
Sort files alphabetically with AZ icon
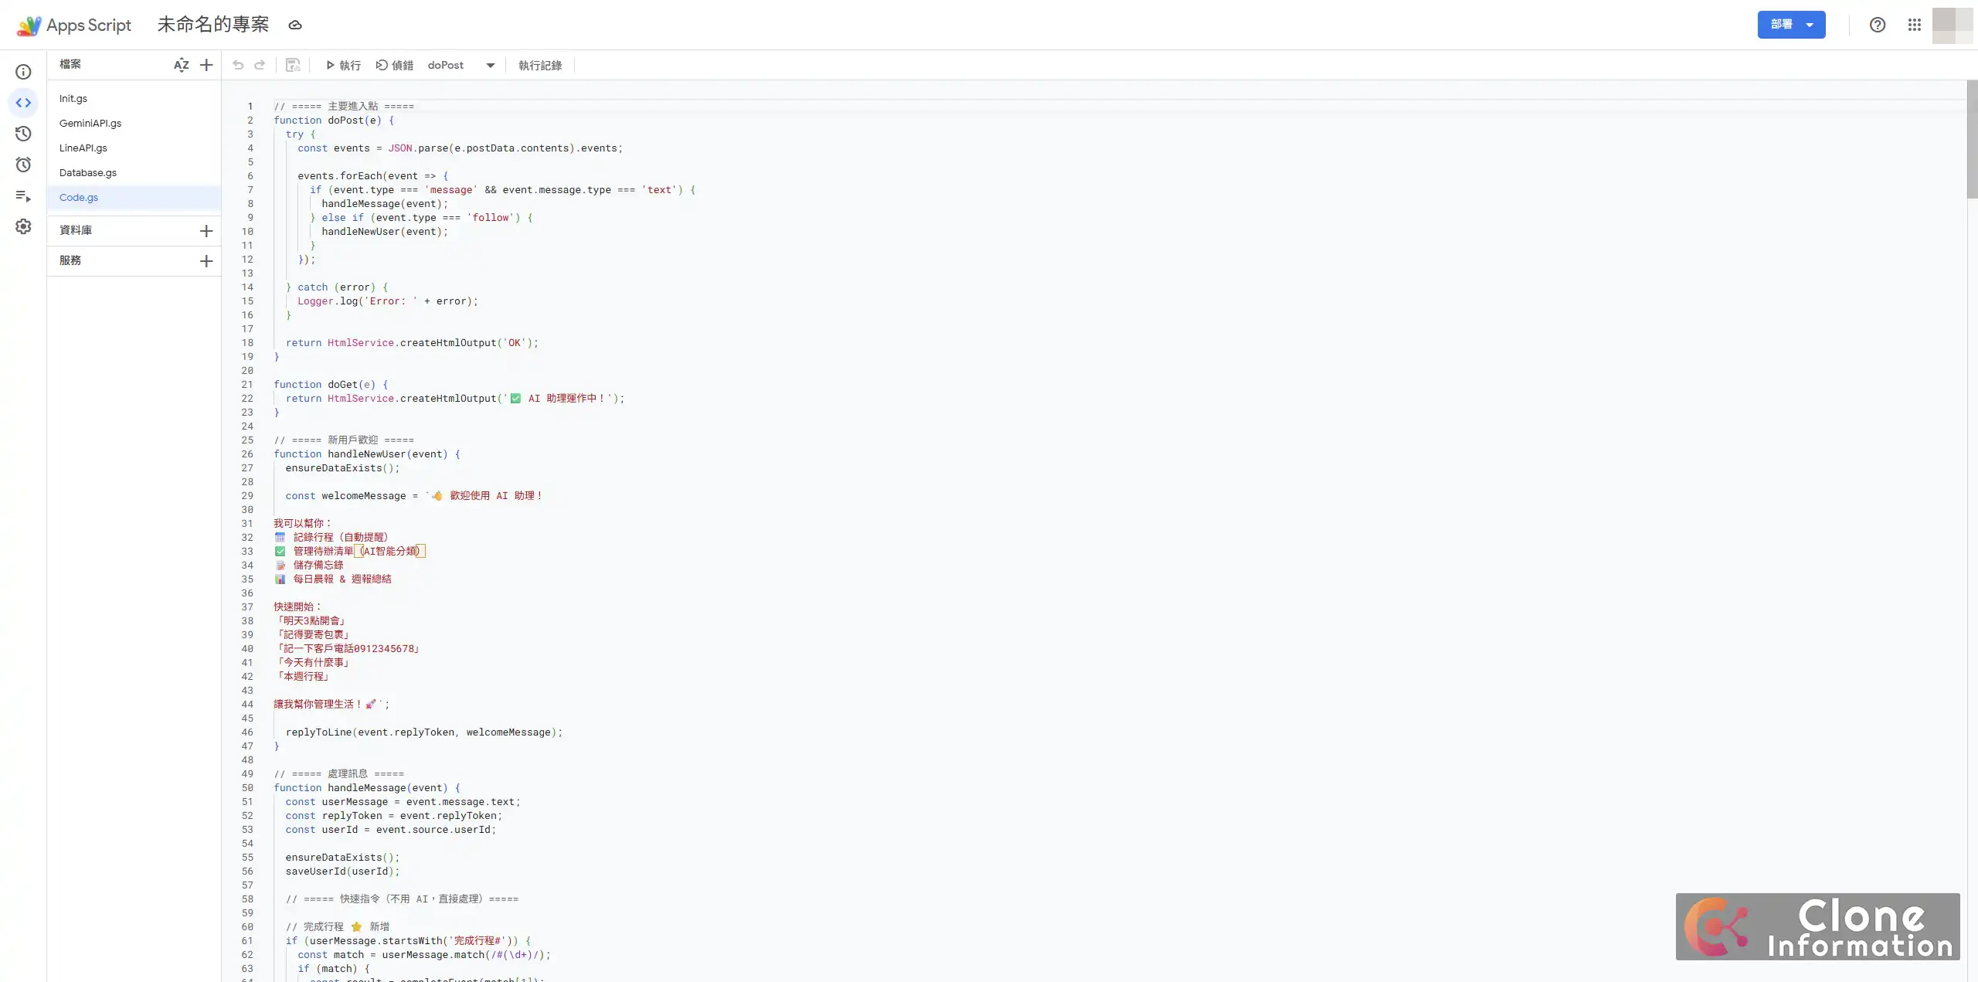[x=182, y=65]
